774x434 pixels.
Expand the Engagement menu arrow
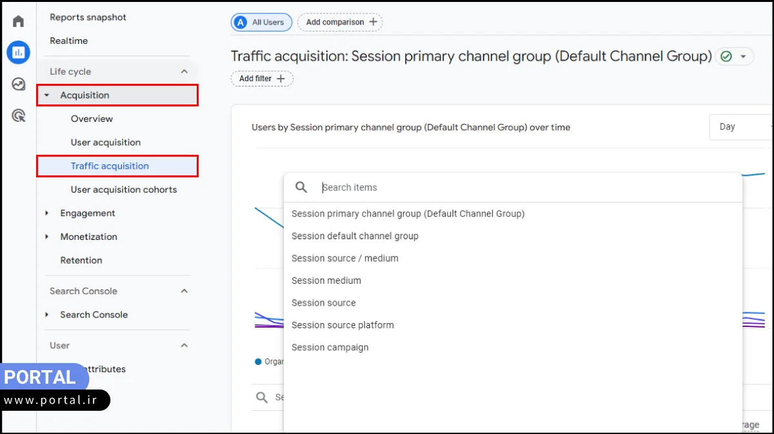pyautogui.click(x=46, y=213)
